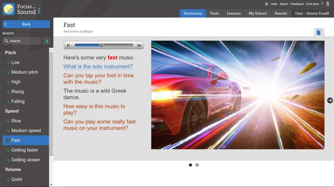Select Getting faster in the sidebar
This screenshot has width=334, height=187.
[x=25, y=150]
